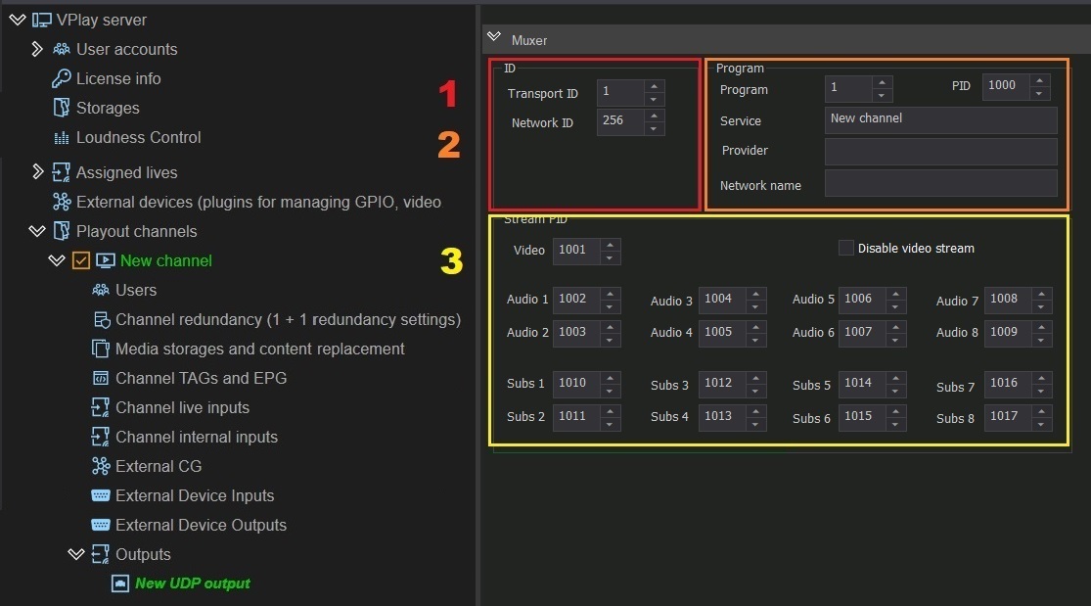Open Channel live inputs item

pyautogui.click(x=182, y=407)
